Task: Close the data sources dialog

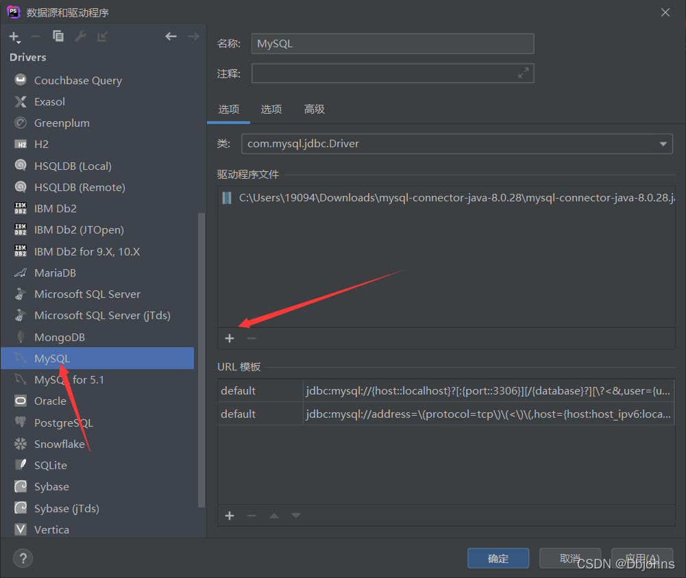Action: pyautogui.click(x=665, y=12)
